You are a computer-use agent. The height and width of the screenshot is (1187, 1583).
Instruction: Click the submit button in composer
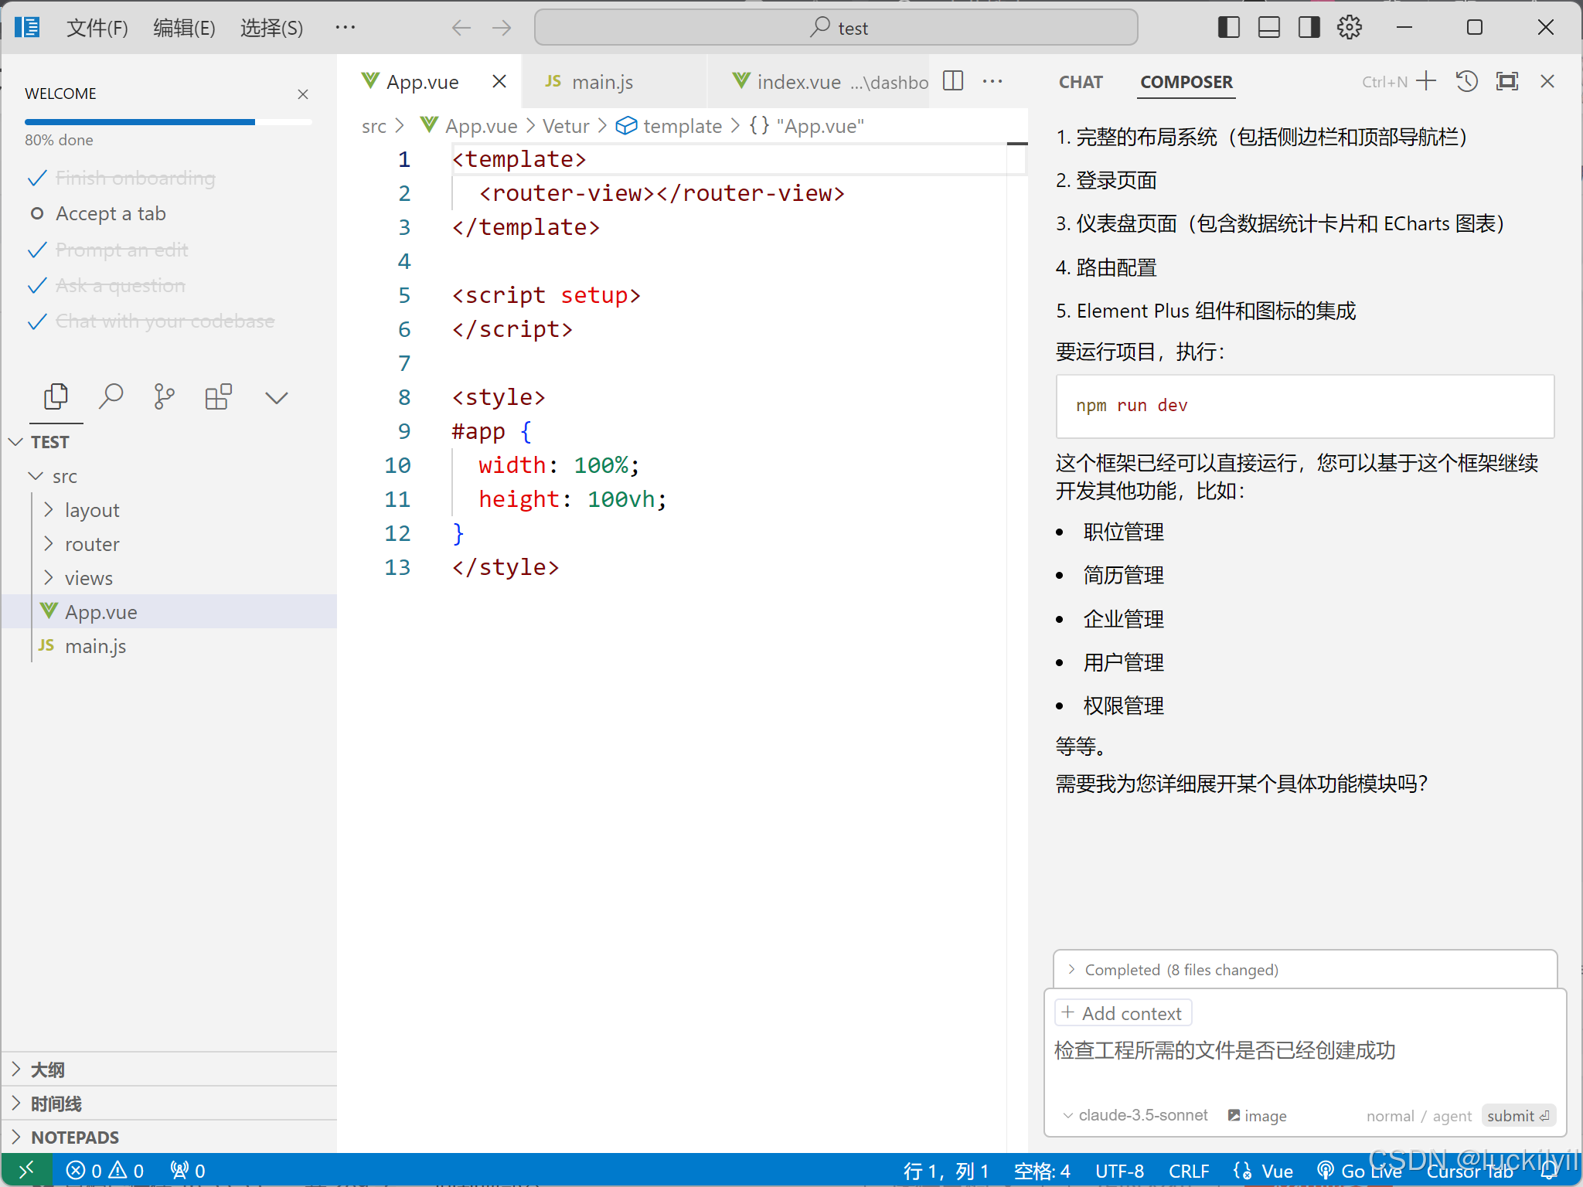click(1517, 1116)
